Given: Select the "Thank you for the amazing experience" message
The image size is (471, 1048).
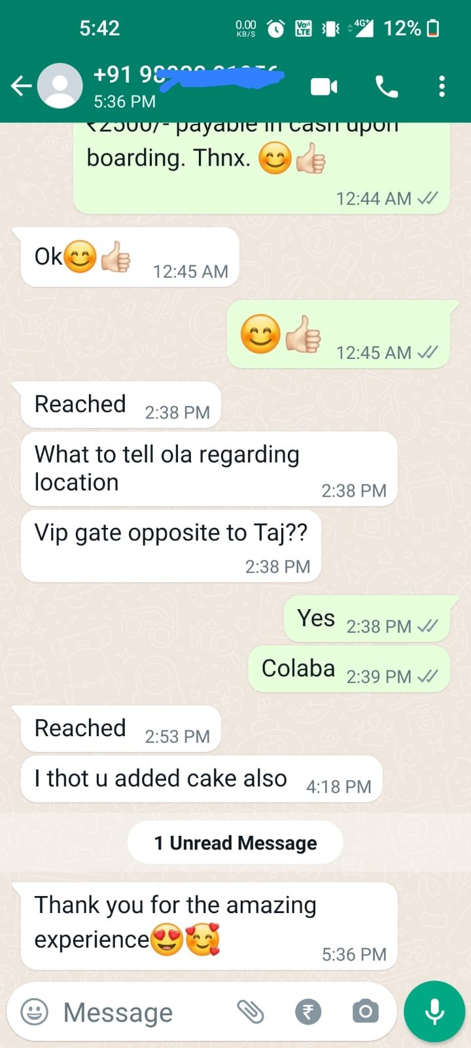Looking at the screenshot, I should click(209, 926).
